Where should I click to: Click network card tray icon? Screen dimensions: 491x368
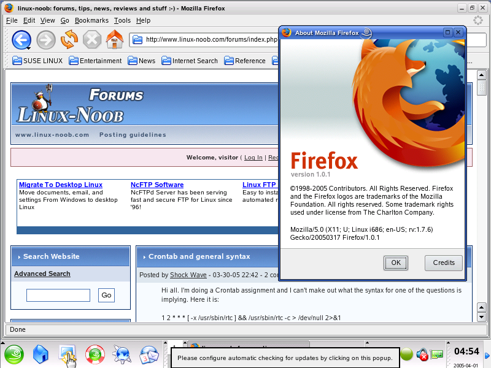(x=437, y=355)
